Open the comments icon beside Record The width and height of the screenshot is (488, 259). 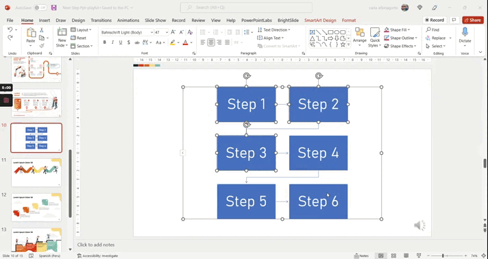454,20
